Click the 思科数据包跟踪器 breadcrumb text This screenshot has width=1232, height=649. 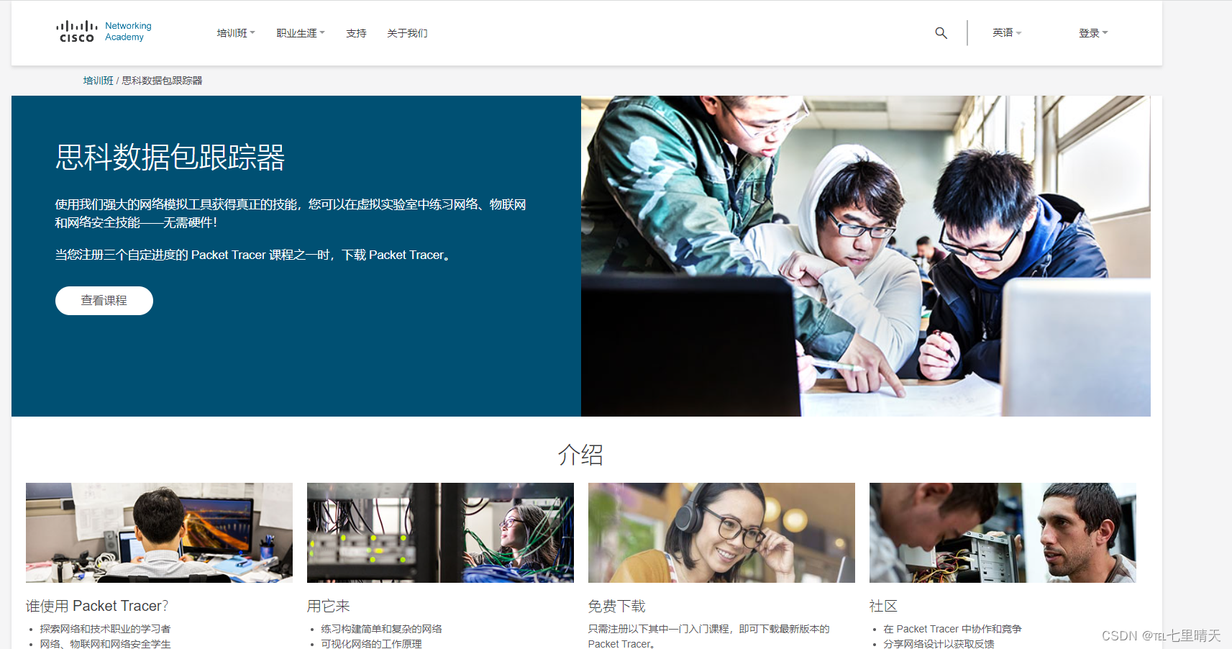pos(162,81)
